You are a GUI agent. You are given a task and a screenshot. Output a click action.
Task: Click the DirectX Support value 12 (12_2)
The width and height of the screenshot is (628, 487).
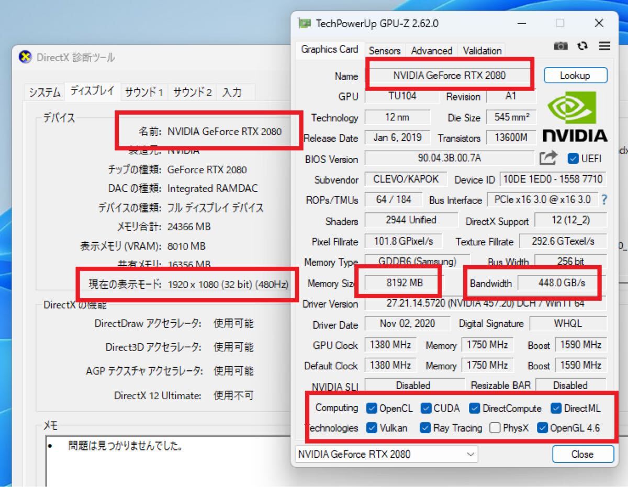pos(571,220)
